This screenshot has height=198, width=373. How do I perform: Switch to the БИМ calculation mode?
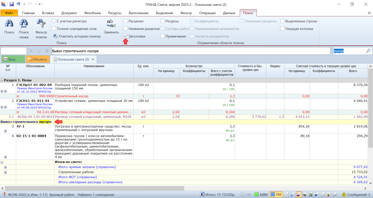click(261, 195)
